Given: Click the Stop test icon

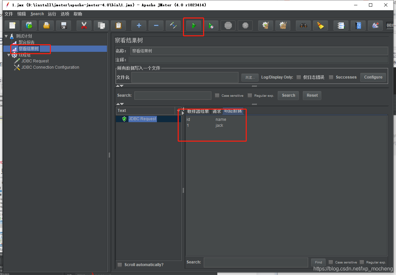Looking at the screenshot, I should [228, 25].
